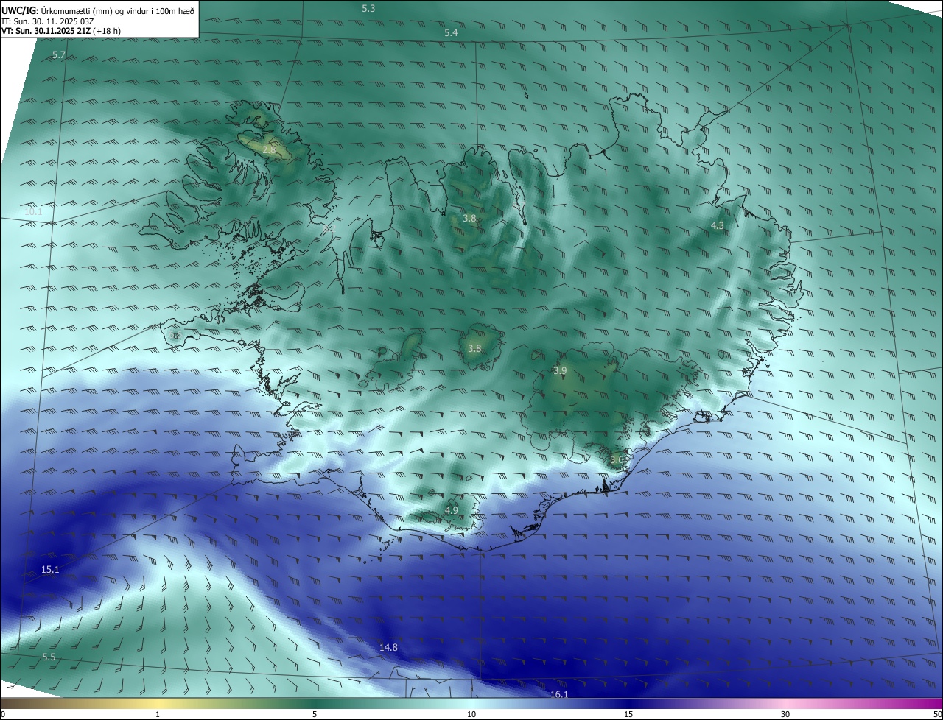Click the 16.1 value label on map
This screenshot has height=720, width=943.
click(x=559, y=694)
